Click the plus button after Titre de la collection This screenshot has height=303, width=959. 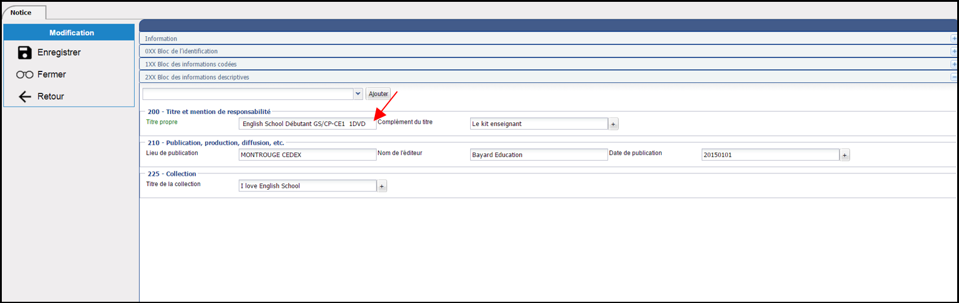tap(382, 186)
